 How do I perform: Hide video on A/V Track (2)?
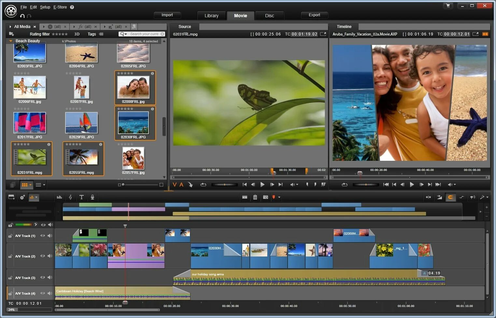(43, 256)
